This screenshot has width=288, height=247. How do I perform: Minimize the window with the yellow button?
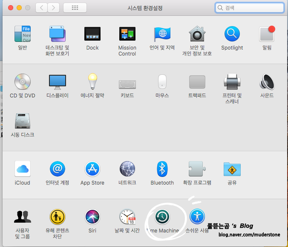pyautogui.click(x=19, y=8)
